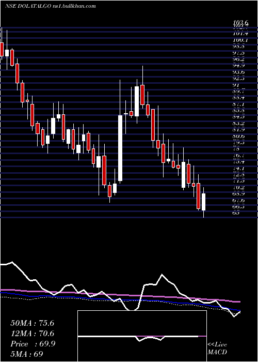
Task: Click the 74.1 price axis label
Action: pyautogui.click(x=239, y=168)
